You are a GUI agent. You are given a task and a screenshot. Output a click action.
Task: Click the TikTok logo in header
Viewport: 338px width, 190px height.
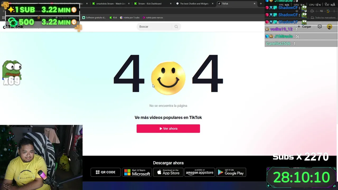coord(13,27)
